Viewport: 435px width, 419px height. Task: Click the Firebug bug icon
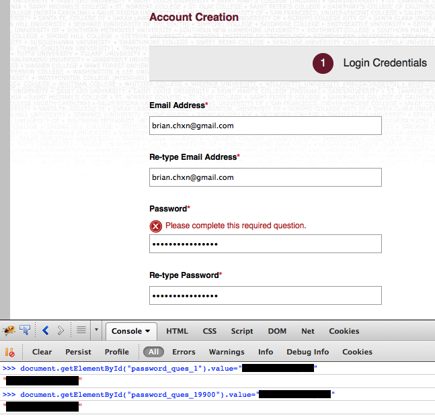[x=9, y=330]
